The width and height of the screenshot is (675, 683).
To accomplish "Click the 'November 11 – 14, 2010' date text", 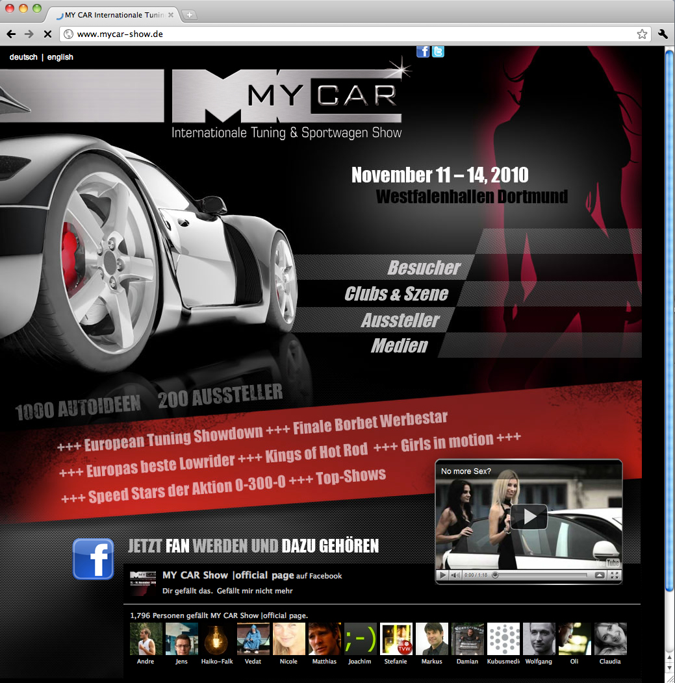I will point(440,175).
